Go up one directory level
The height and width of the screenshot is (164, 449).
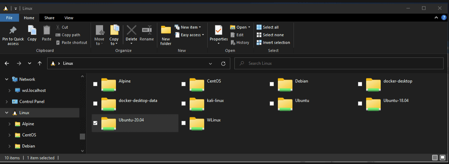pos(40,63)
